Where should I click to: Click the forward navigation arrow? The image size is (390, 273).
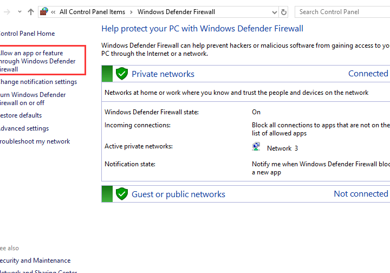[x=7, y=12]
